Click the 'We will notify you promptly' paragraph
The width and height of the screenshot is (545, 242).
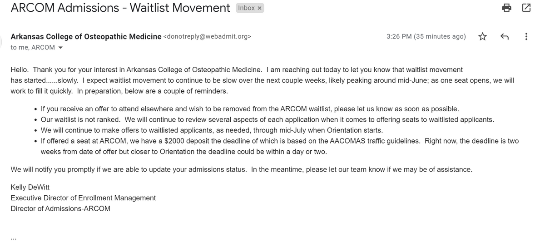pyautogui.click(x=241, y=169)
